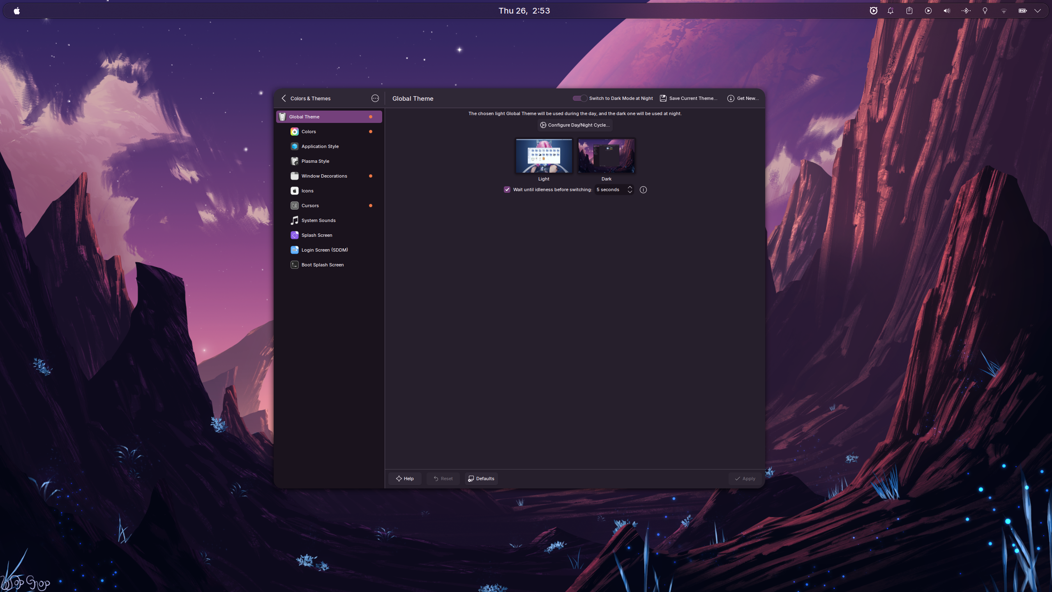Open Login Screen (SDDM) settings

(x=324, y=250)
